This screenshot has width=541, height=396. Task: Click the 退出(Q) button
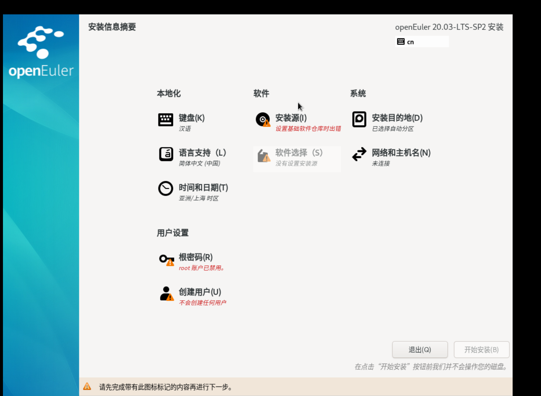pyautogui.click(x=420, y=350)
